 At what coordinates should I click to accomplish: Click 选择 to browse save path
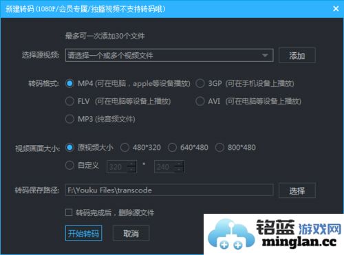tap(297, 190)
